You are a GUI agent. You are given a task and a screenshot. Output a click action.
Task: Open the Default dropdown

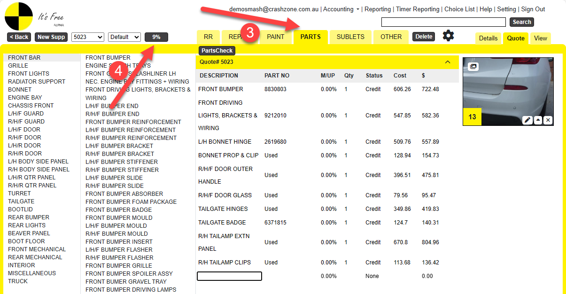pos(124,37)
